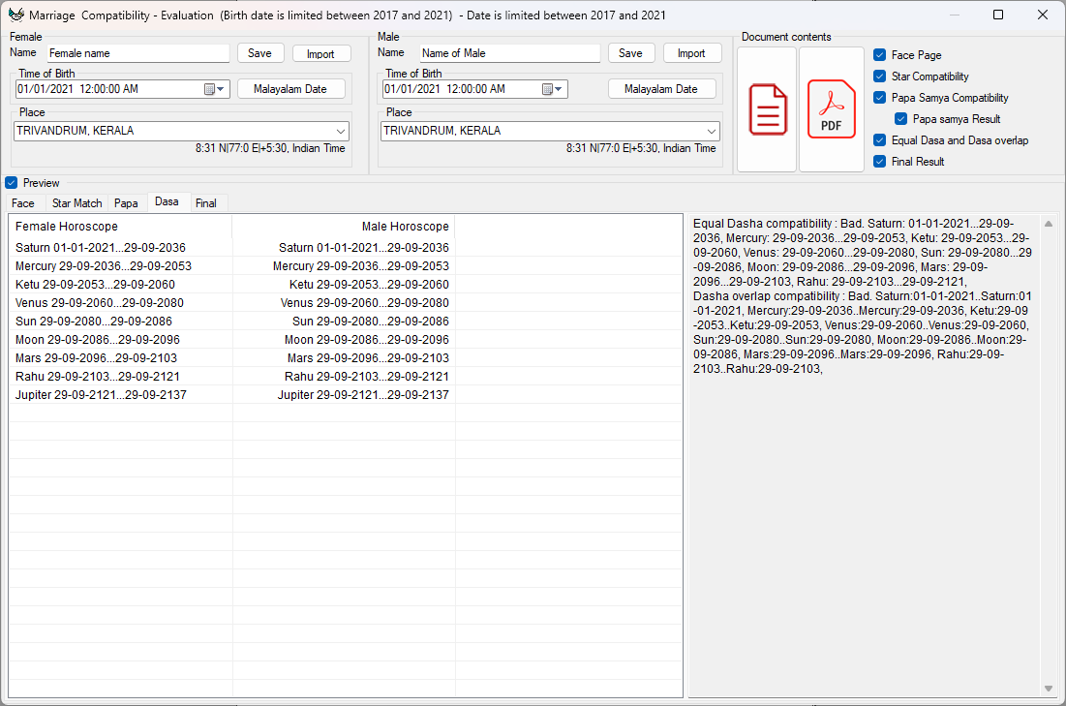Maximize the Marriage Compatibility window
The height and width of the screenshot is (706, 1066).
tap(998, 15)
